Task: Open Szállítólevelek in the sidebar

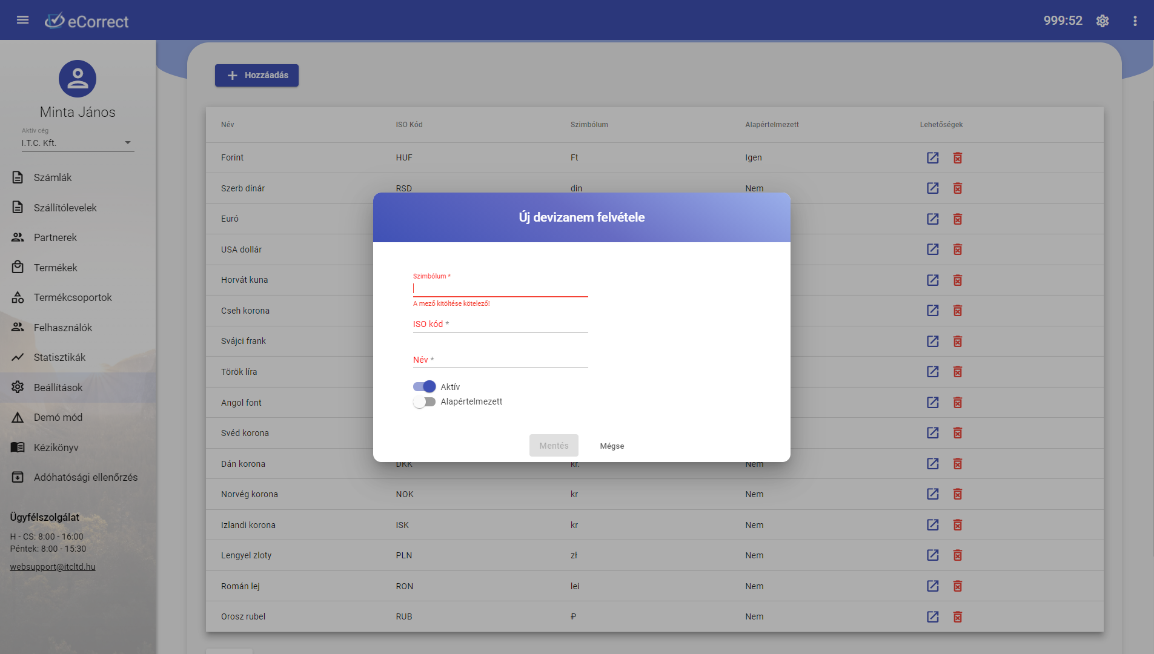Action: [x=78, y=208]
